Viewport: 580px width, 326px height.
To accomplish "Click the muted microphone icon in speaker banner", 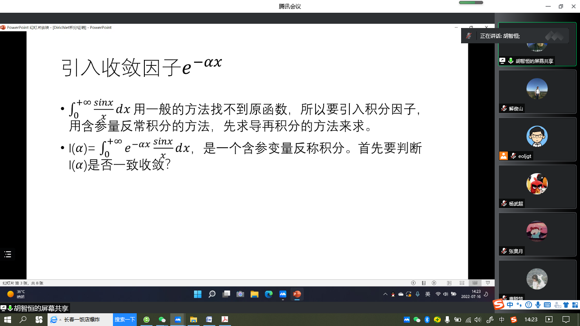I will pos(469,36).
